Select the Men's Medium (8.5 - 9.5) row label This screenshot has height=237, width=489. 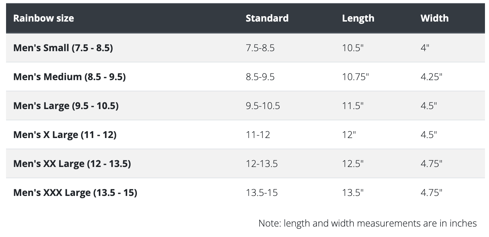pyautogui.click(x=69, y=77)
